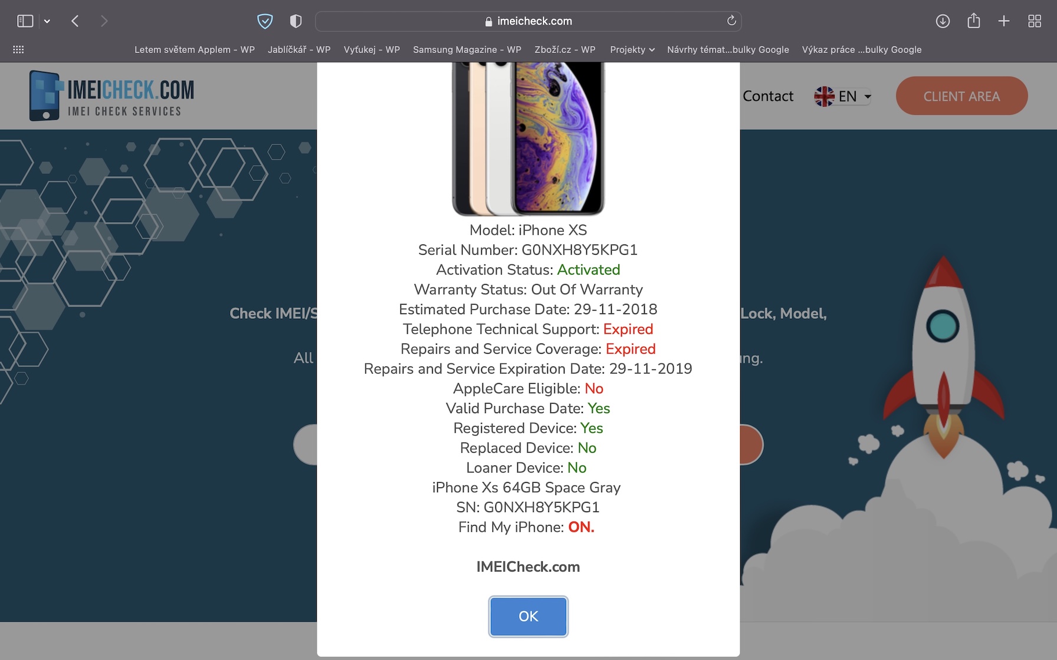Open the Výkaz práce Google sheets bookmark
This screenshot has width=1057, height=660.
862,49
